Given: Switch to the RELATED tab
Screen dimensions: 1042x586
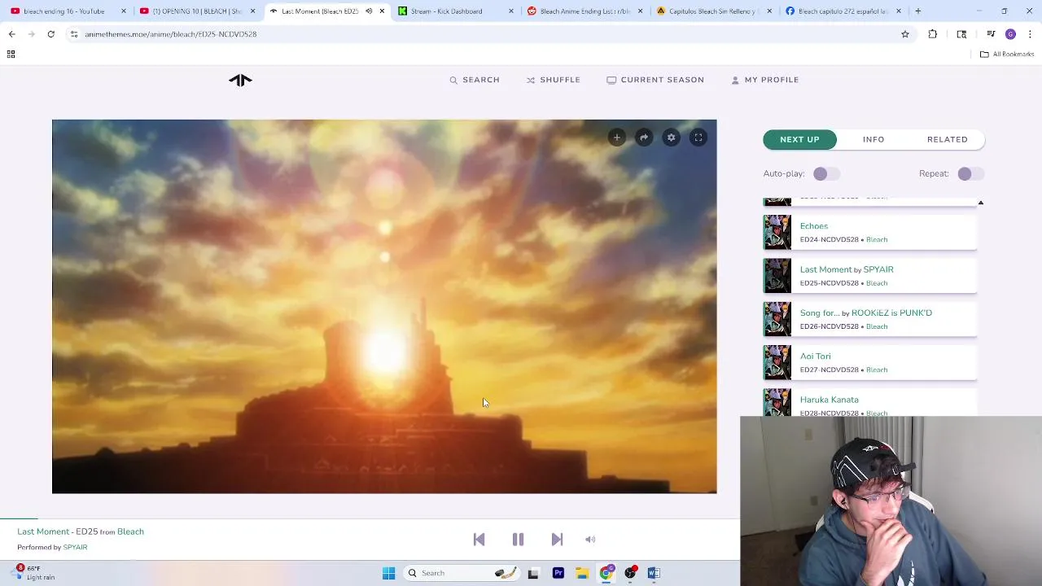Looking at the screenshot, I should click(948, 139).
